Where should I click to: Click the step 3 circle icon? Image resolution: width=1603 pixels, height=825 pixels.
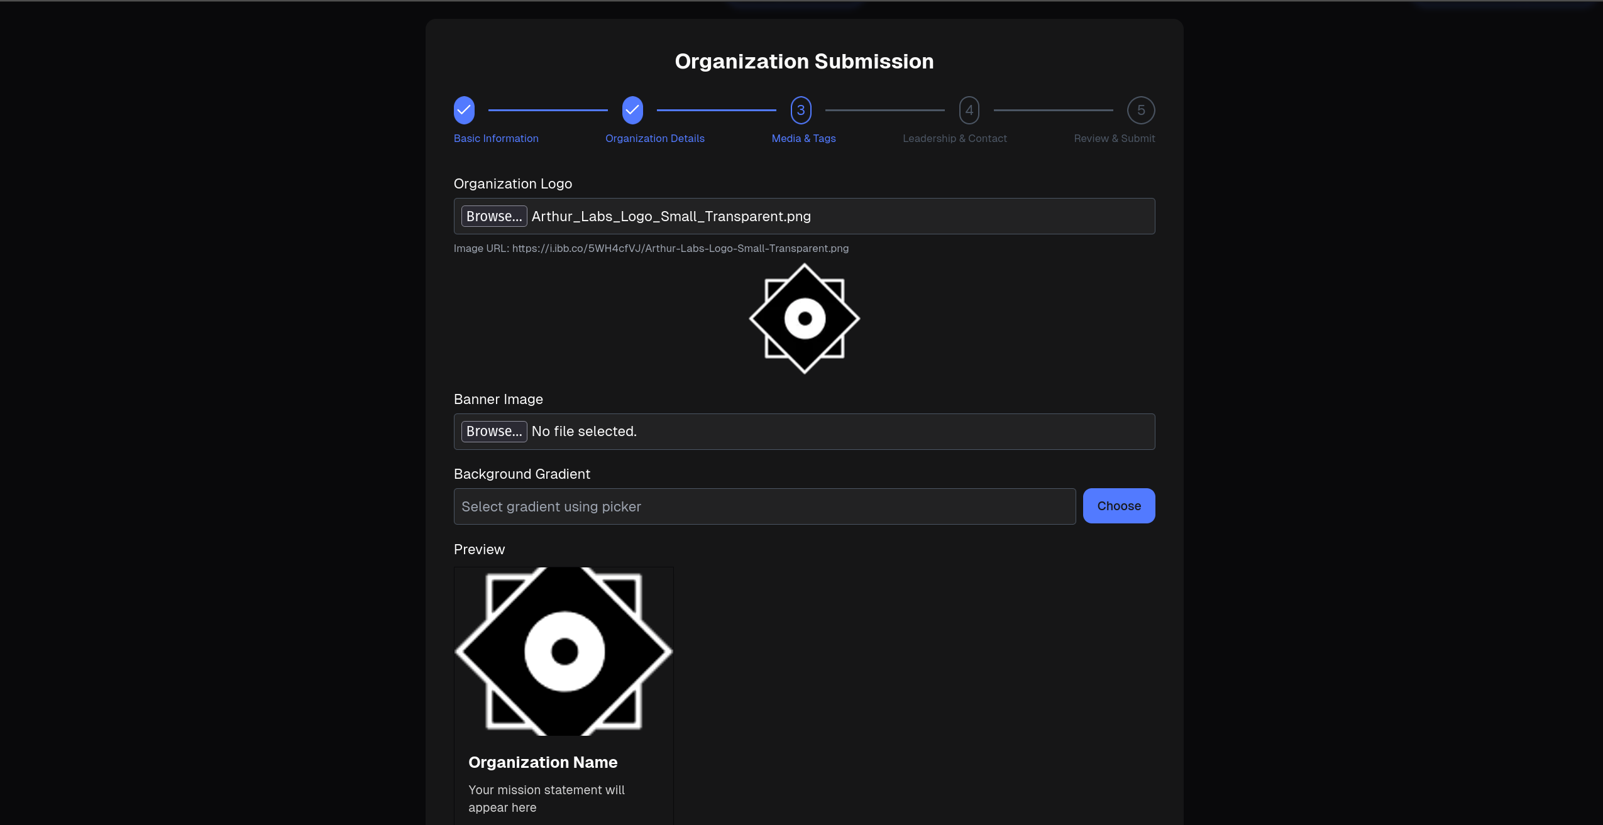click(801, 110)
